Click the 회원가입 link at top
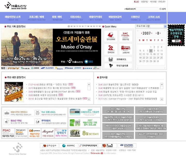The height and width of the screenshot is (158, 186). click(144, 2)
